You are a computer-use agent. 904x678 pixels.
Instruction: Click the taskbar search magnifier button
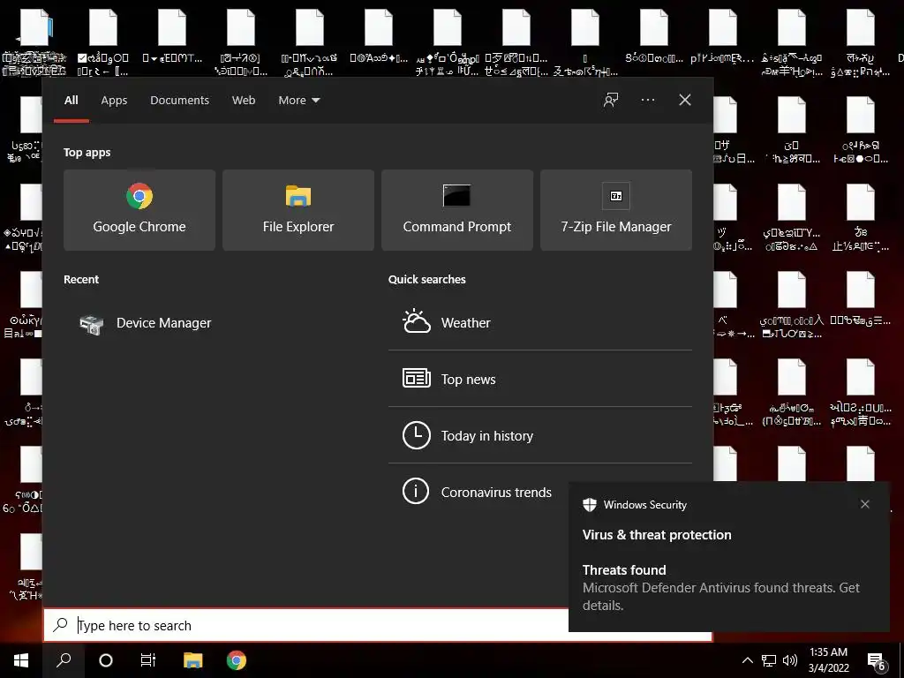click(64, 660)
